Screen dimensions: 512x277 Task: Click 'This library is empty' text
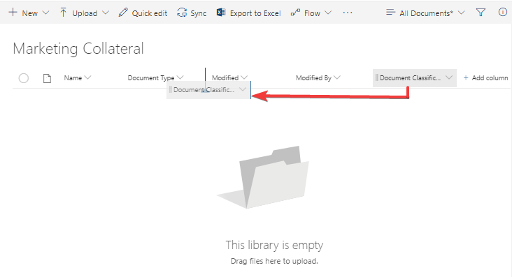[274, 245]
